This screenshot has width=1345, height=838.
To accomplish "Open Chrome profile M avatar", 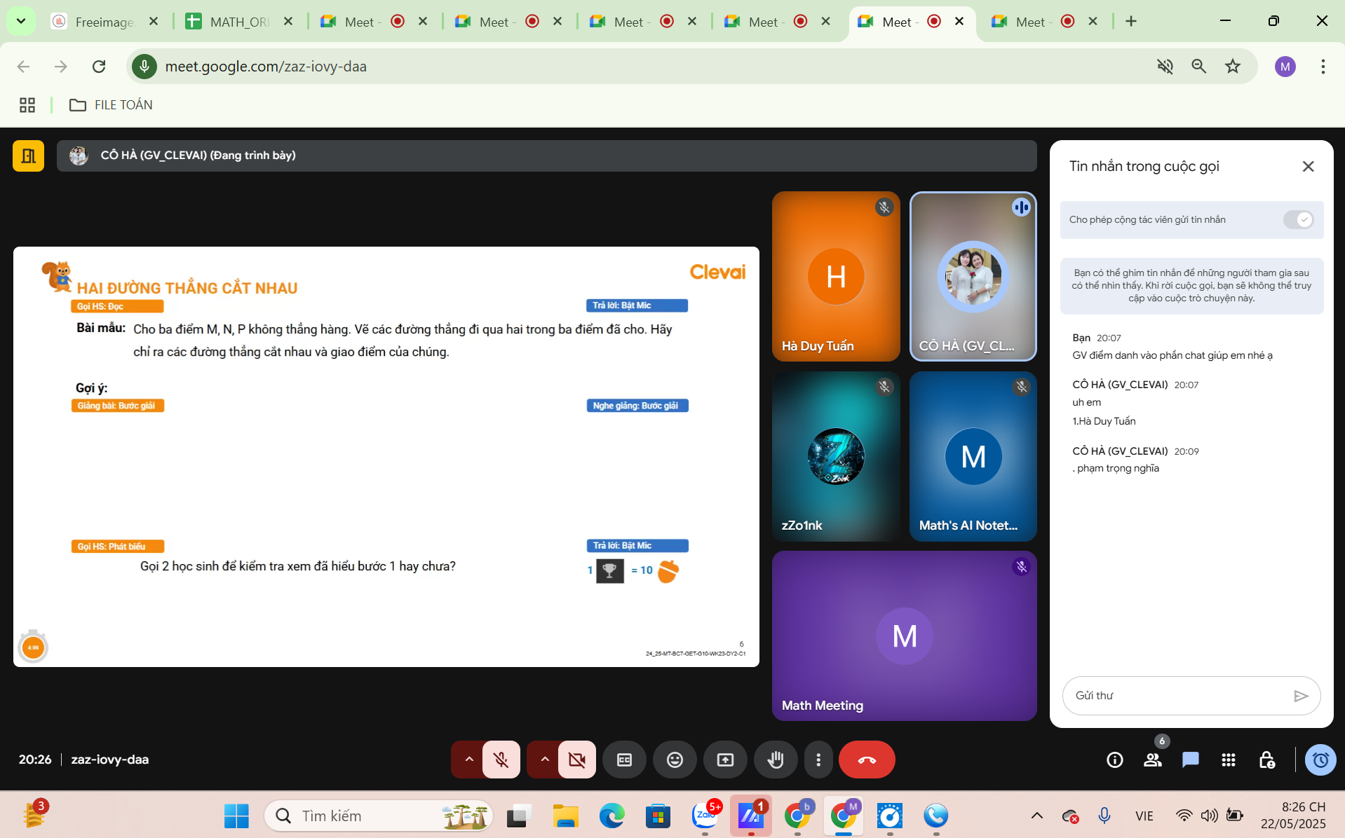I will coord(1285,67).
